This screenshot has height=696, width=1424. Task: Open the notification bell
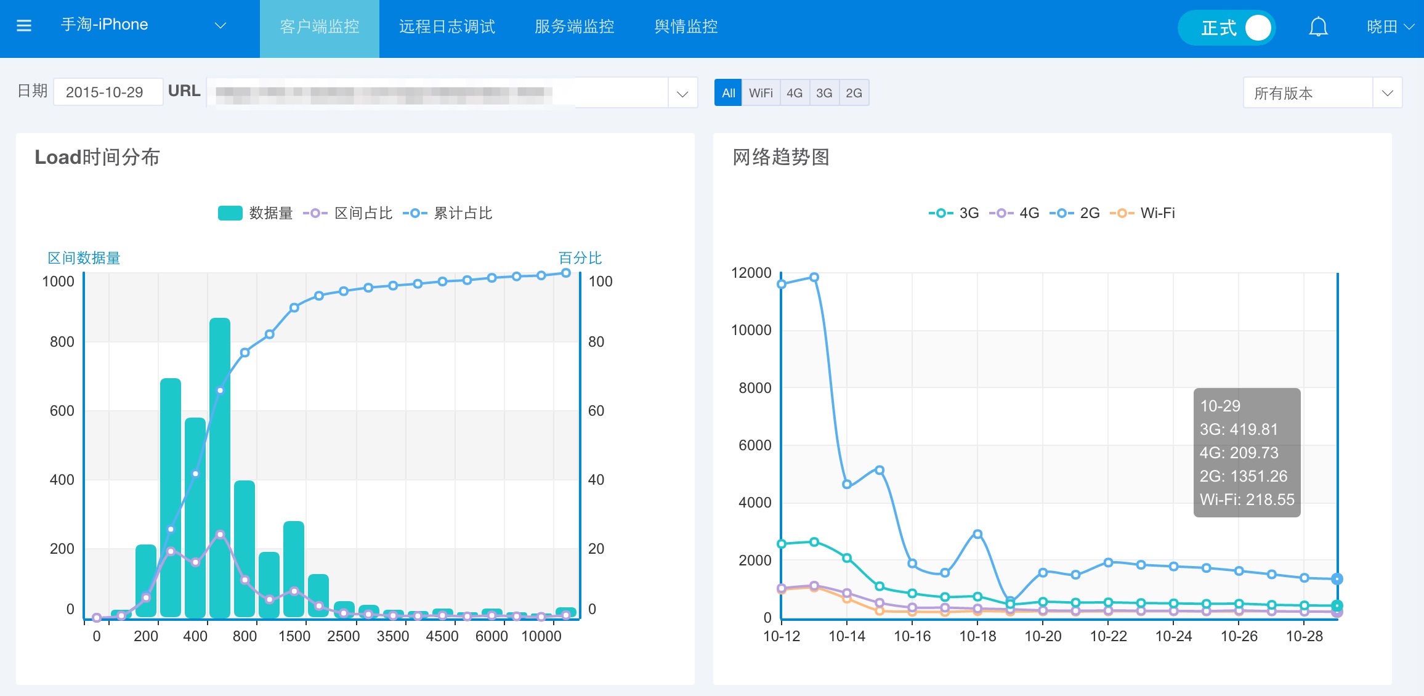1318,27
